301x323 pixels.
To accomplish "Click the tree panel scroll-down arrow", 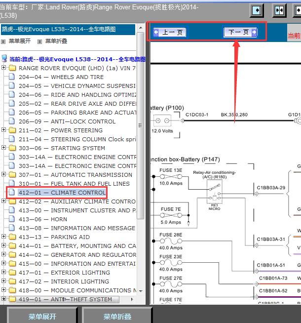I will pyautogui.click(x=141, y=291).
